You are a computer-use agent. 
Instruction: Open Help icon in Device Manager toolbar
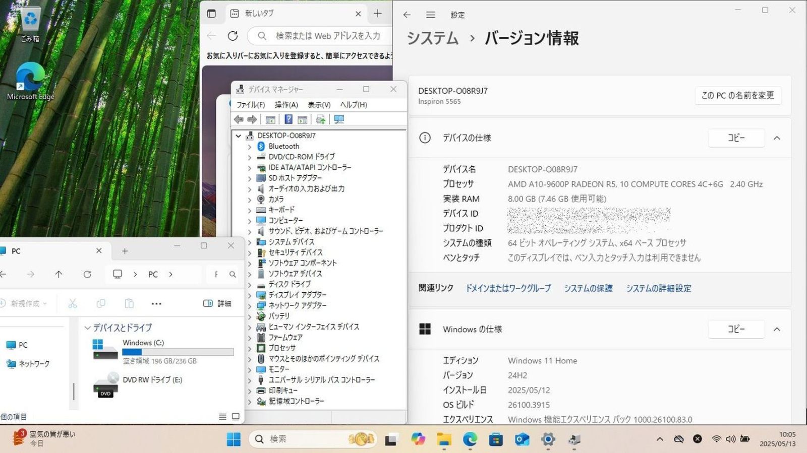coord(289,119)
